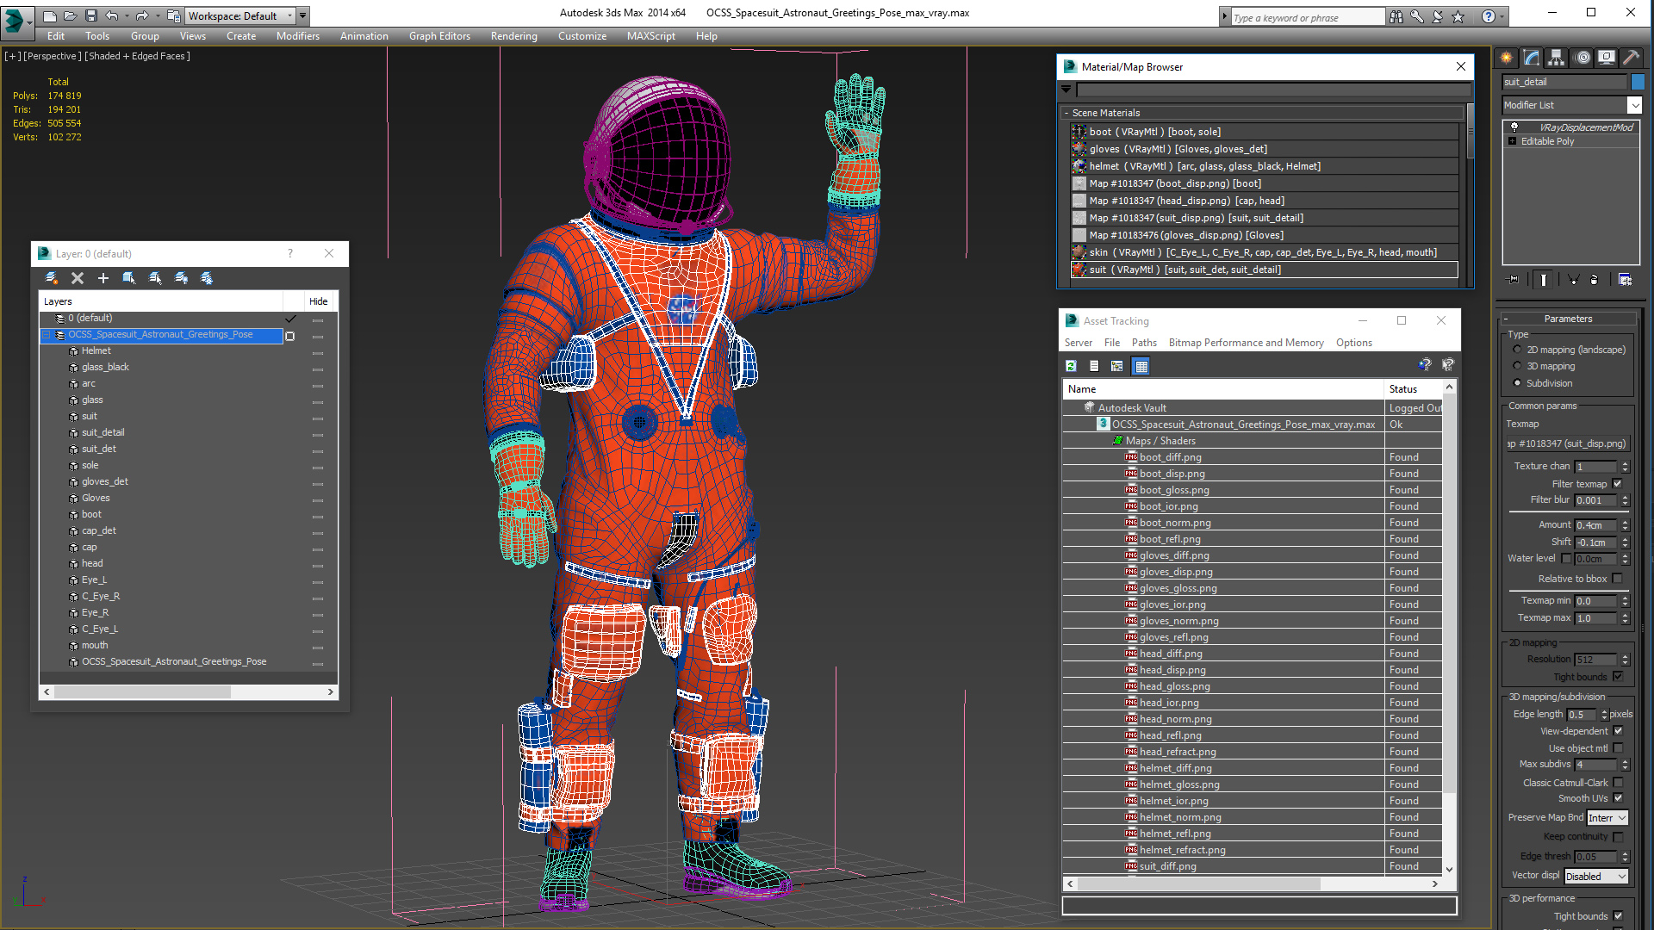Expand the OCSS_Spacesuit_Astronaut_Greetings_Pose tree
Screen dimensions: 1654x930
point(47,335)
